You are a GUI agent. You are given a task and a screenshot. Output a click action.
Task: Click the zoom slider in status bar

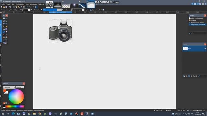point(198,110)
